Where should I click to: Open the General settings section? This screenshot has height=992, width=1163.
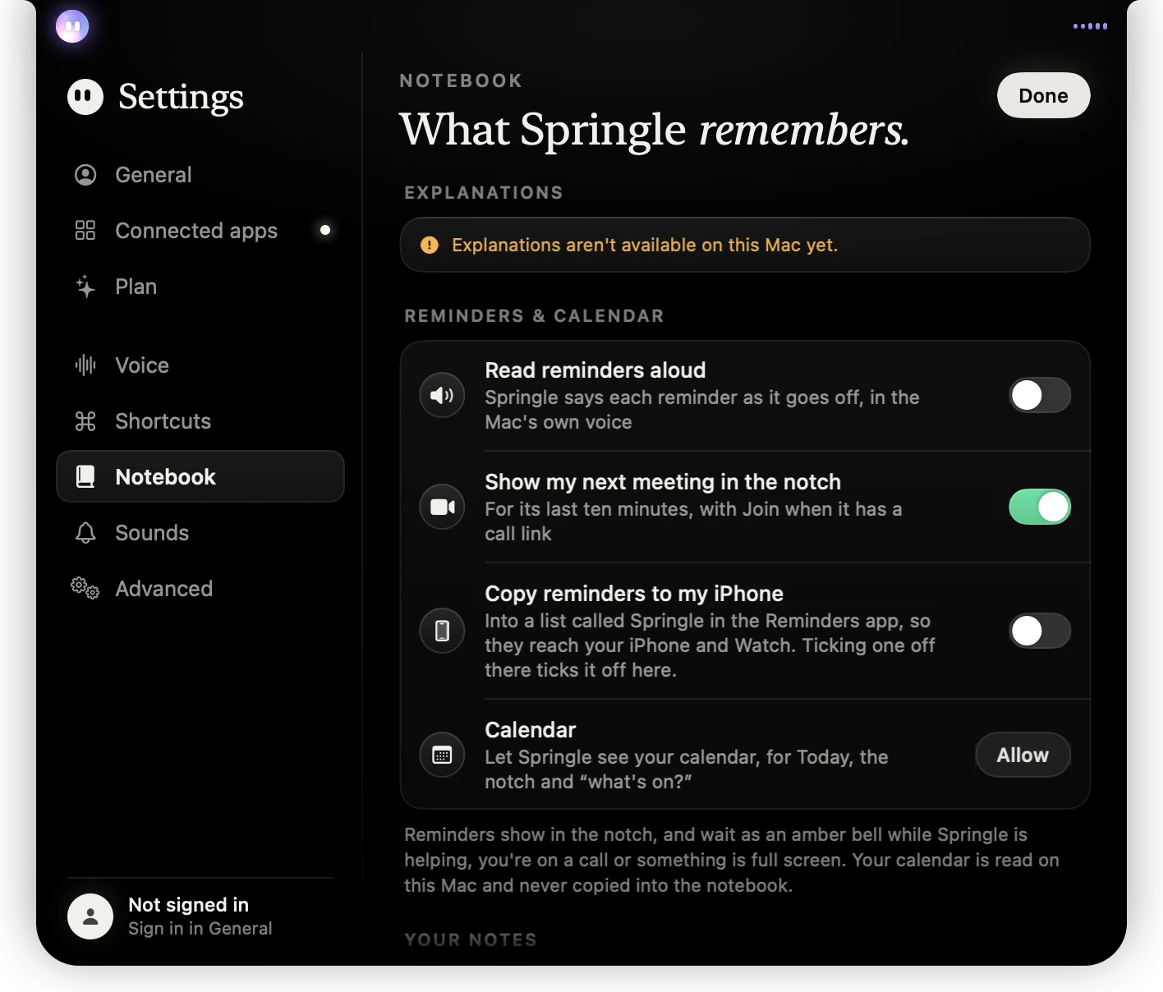[x=200, y=175]
